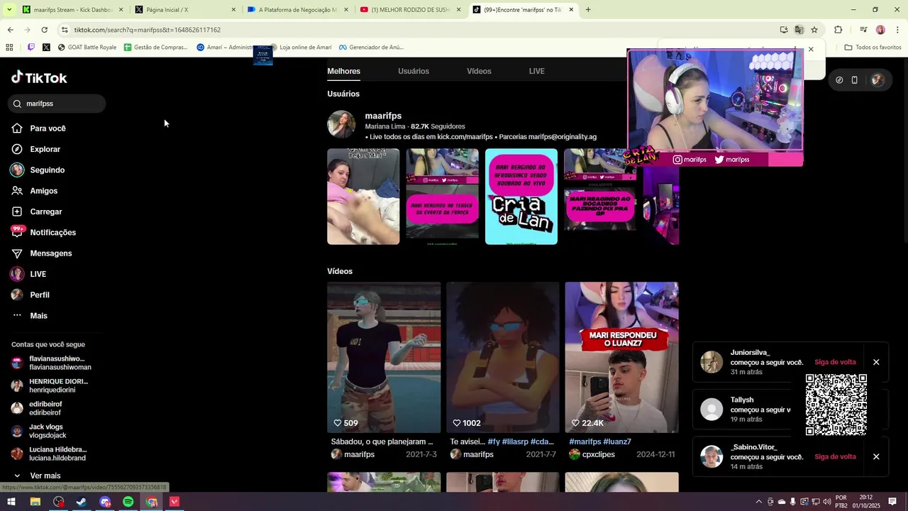Switch to the Melhores tab

tap(343, 71)
